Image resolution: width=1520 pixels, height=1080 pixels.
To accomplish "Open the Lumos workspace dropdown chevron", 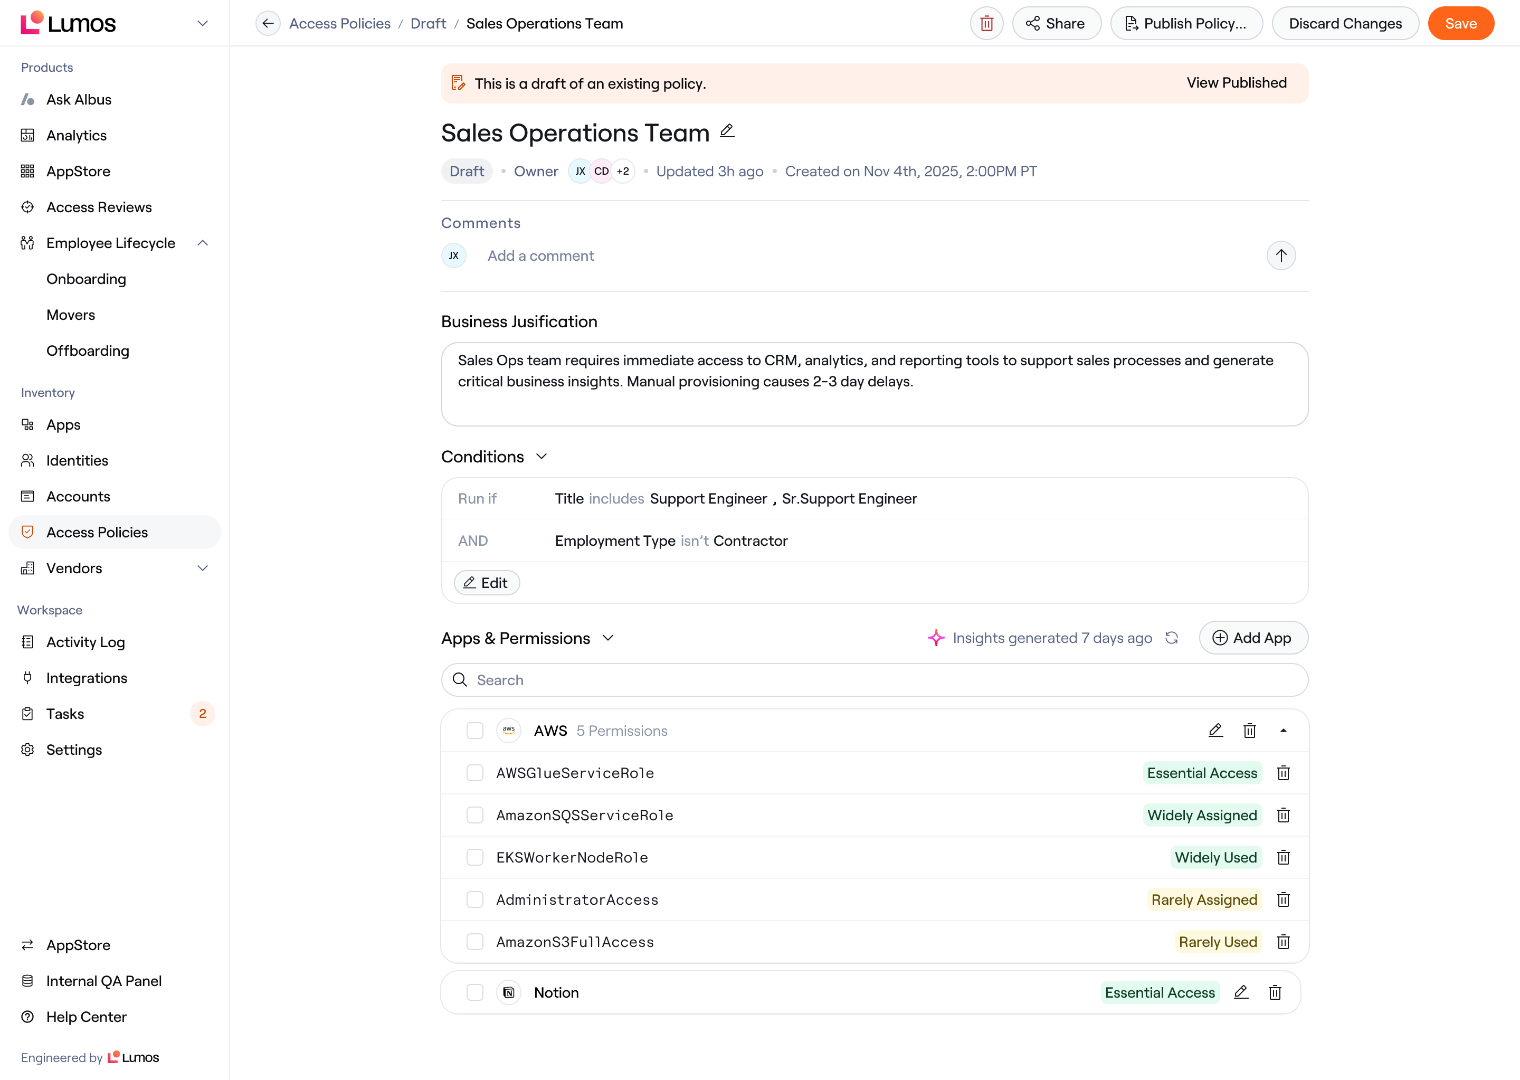I will coord(203,23).
